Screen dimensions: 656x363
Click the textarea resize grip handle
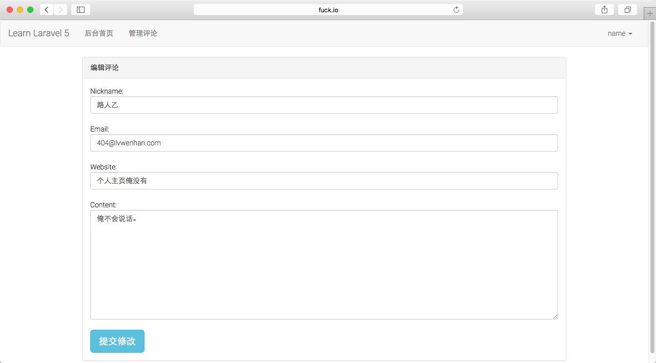tap(556, 317)
